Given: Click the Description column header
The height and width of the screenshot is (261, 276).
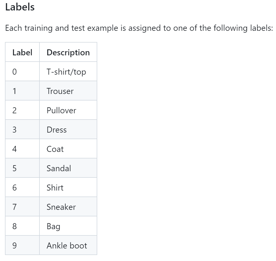Looking at the screenshot, I should click(68, 52).
